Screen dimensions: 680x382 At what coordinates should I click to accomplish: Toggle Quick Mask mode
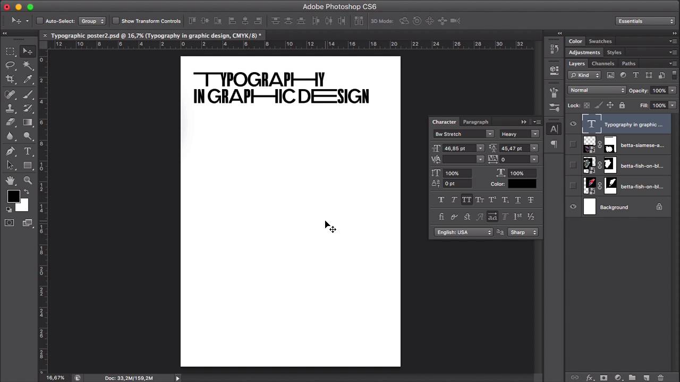coord(10,223)
